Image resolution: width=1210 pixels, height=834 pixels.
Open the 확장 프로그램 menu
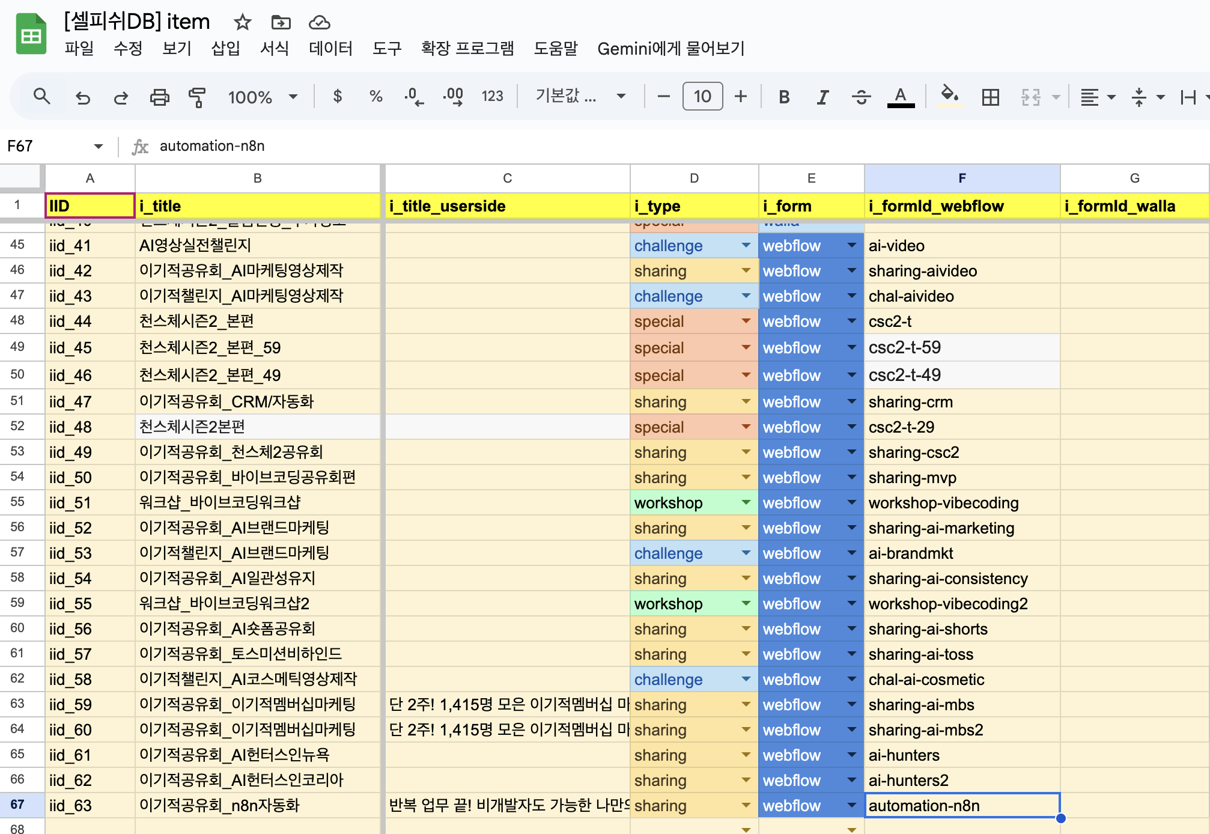(x=467, y=48)
